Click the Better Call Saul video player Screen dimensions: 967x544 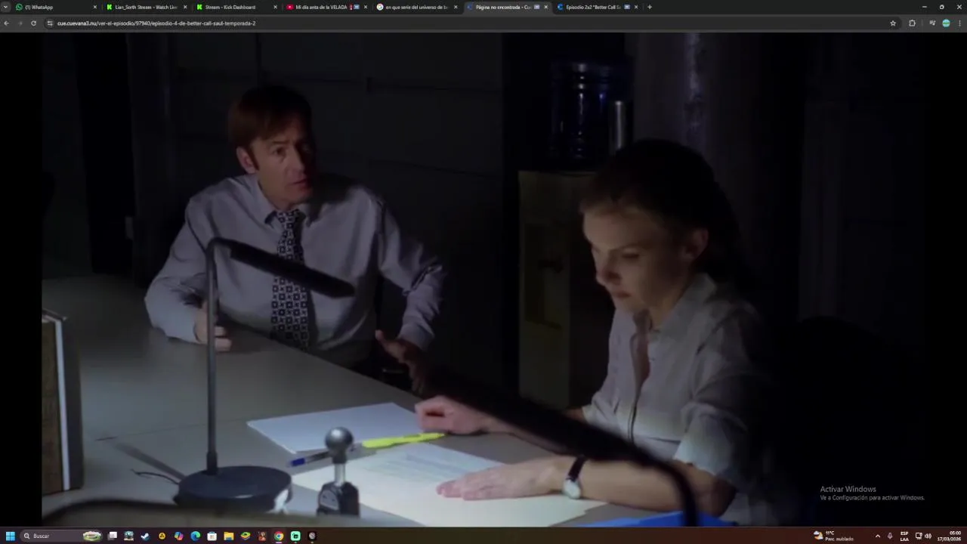tap(483, 279)
